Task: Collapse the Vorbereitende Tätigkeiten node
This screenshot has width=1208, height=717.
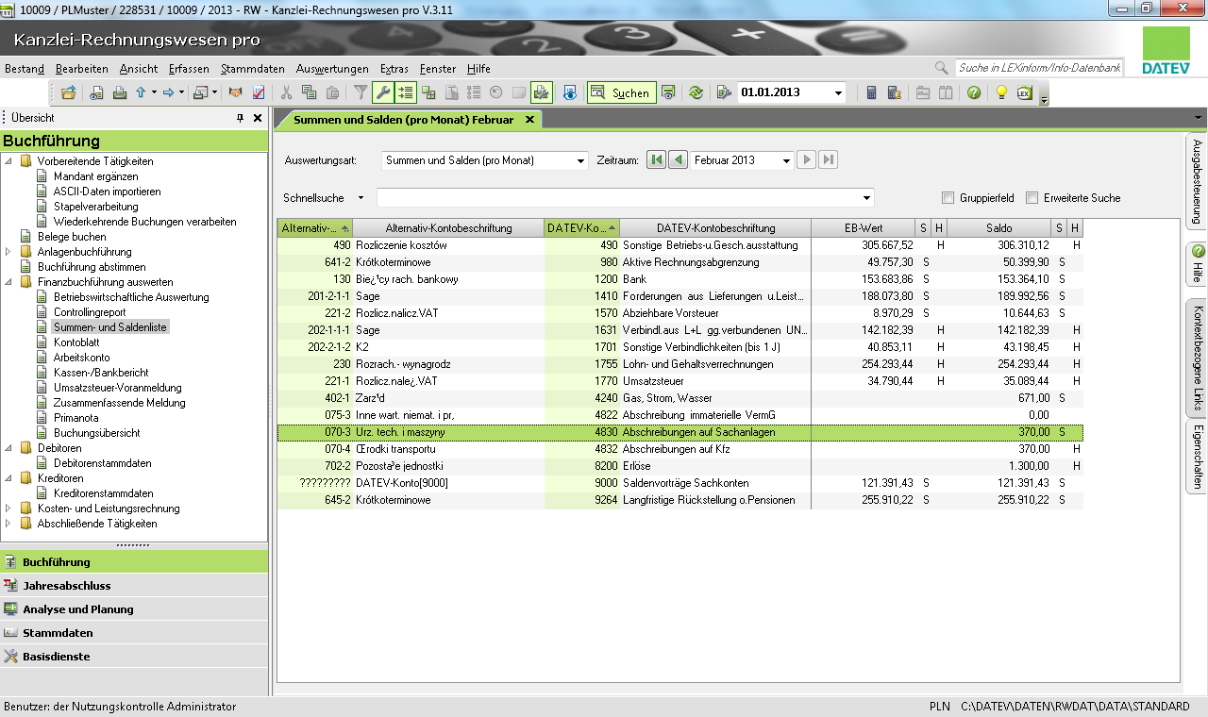Action: click(x=9, y=161)
